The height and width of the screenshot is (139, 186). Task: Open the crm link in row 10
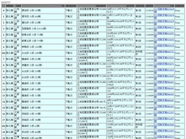[164, 78]
